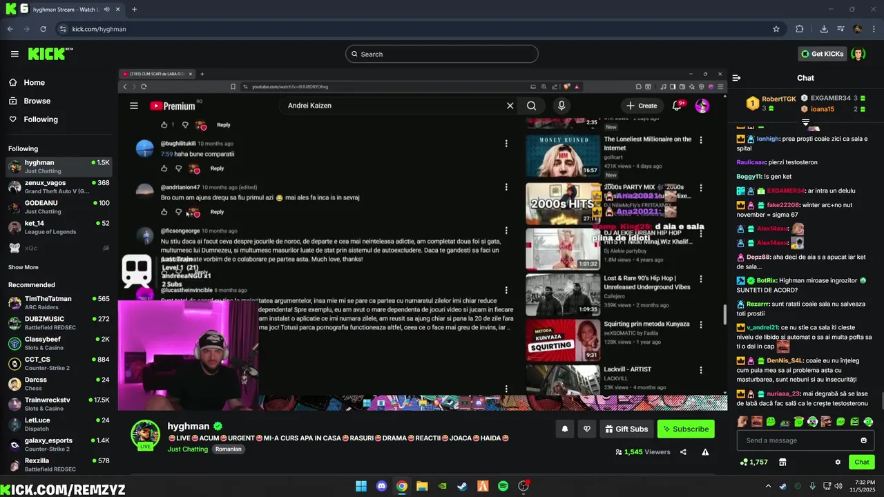Go back in browser history
This screenshot has height=497, width=884.
pyautogui.click(x=10, y=29)
